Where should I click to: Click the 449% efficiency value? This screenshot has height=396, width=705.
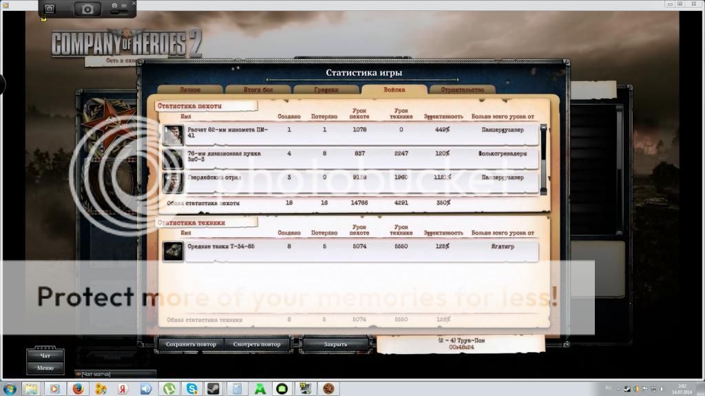(x=443, y=130)
